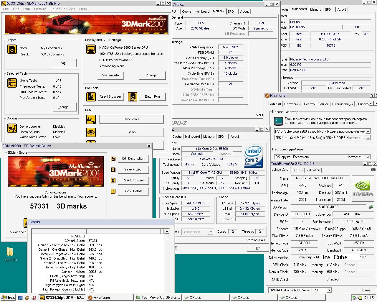Click the Project icon beside Name field
377x302 pixels.
click(x=12, y=49)
